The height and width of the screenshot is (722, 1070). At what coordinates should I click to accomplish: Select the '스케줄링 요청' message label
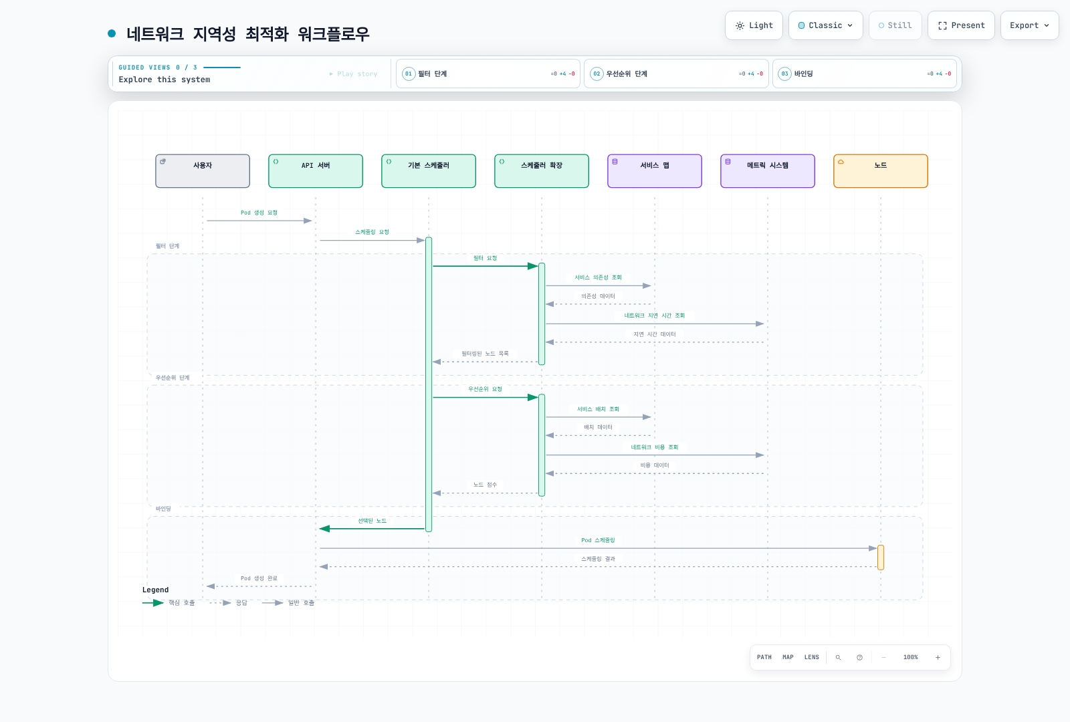pos(372,232)
